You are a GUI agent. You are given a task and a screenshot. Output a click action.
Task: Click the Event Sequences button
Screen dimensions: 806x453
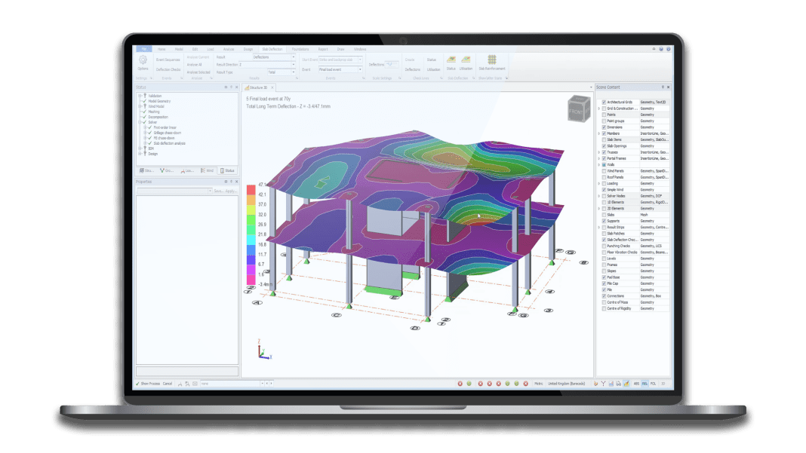coord(168,59)
